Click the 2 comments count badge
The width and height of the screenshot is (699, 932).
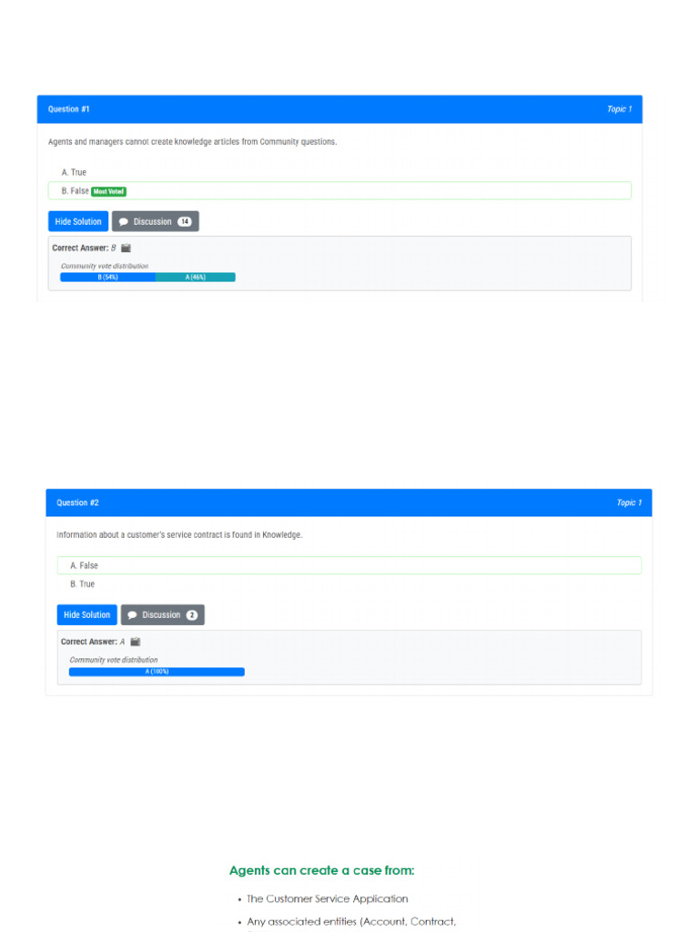192,615
